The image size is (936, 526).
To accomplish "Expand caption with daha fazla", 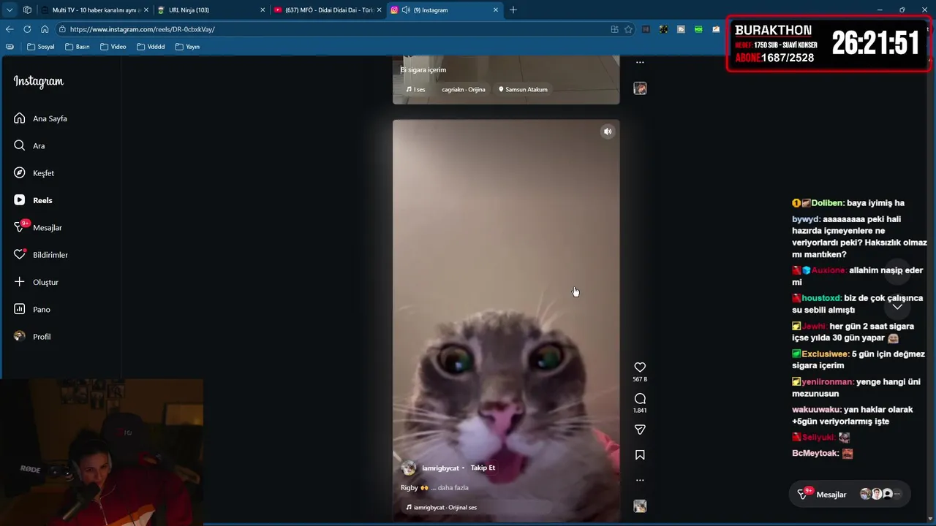I will tap(453, 487).
